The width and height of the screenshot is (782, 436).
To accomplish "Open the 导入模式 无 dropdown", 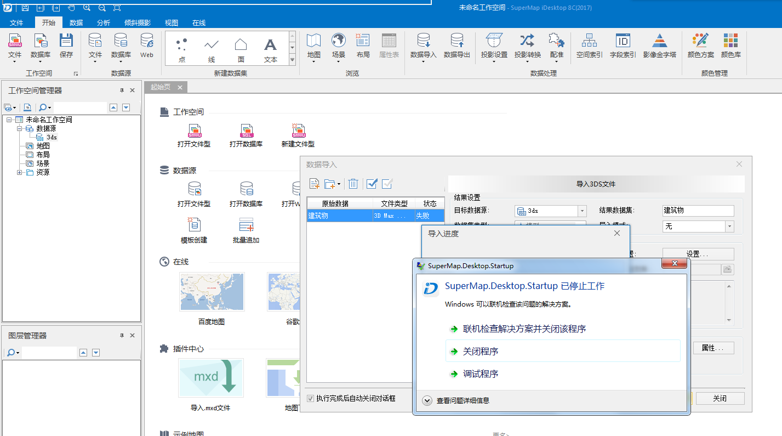I will pos(729,226).
